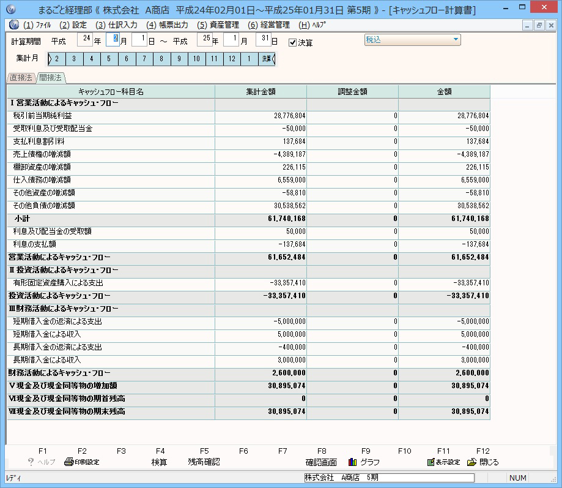Select the 売上債権の増減額 row label
The image size is (562, 488).
click(x=42, y=154)
